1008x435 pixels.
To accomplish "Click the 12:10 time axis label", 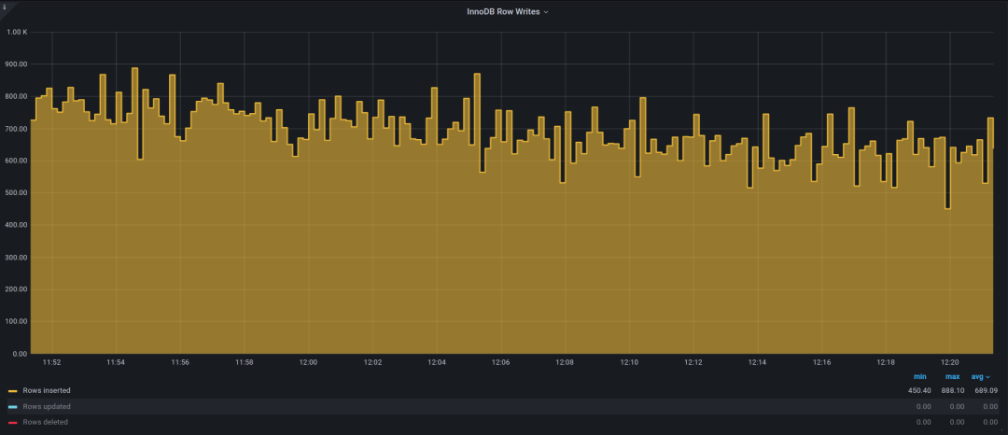I will 629,362.
